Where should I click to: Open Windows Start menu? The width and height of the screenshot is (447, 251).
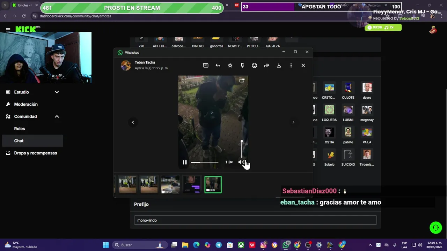tap(105, 245)
